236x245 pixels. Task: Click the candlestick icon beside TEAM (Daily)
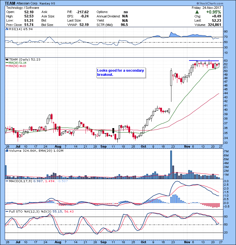click(7, 59)
